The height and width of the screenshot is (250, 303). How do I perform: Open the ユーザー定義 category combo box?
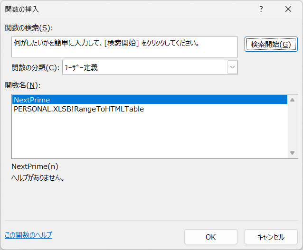[x=150, y=67]
